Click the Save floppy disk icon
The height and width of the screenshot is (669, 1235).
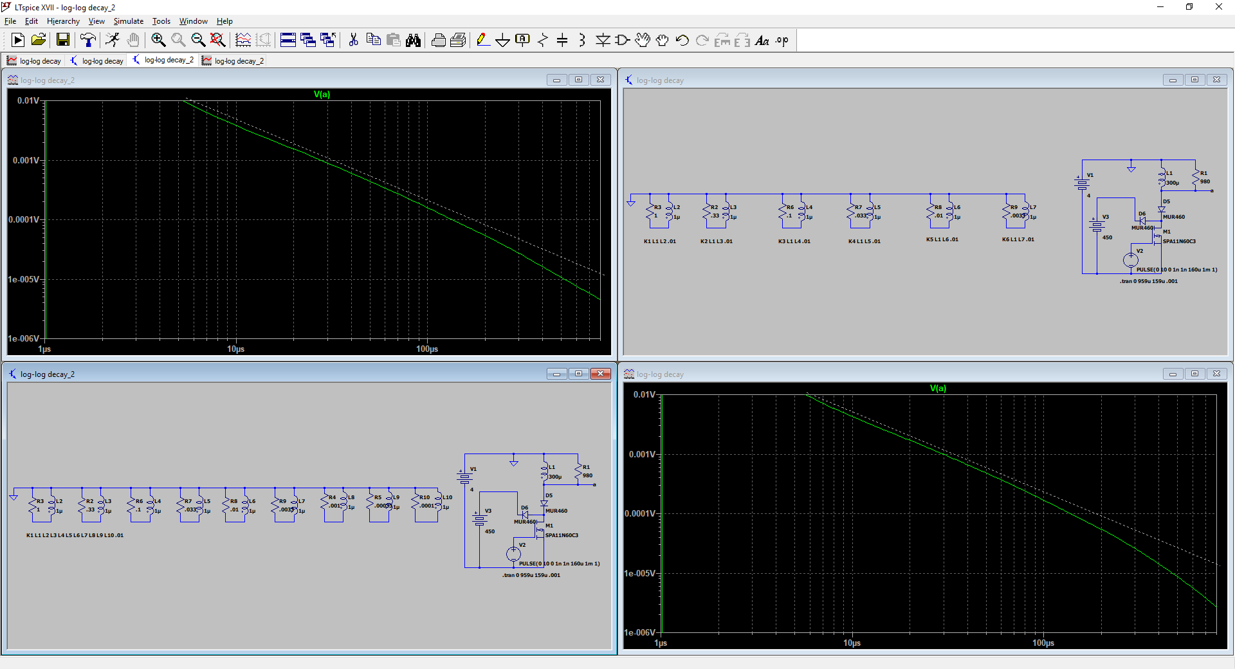click(63, 41)
